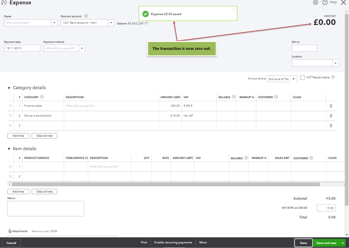The width and height of the screenshot is (349, 248).
Task: Dismiss the Expense saved notification
Action: (233, 10)
